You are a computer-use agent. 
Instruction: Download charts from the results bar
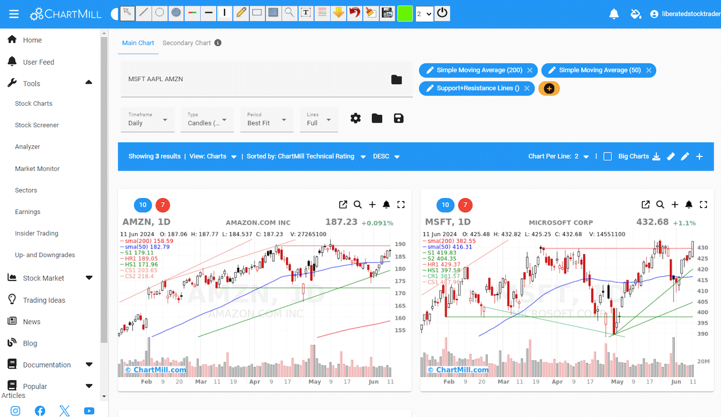[x=656, y=156]
